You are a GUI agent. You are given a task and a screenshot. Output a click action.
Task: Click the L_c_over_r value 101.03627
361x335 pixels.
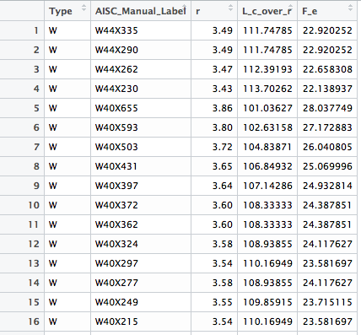(267, 108)
